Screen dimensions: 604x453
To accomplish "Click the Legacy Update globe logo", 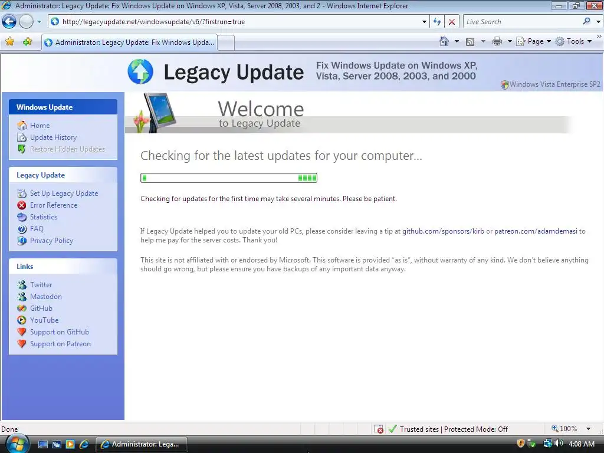I will coord(140,71).
